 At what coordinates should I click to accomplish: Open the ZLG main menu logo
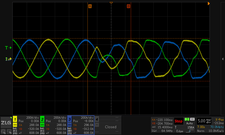pyautogui.click(x=6, y=122)
